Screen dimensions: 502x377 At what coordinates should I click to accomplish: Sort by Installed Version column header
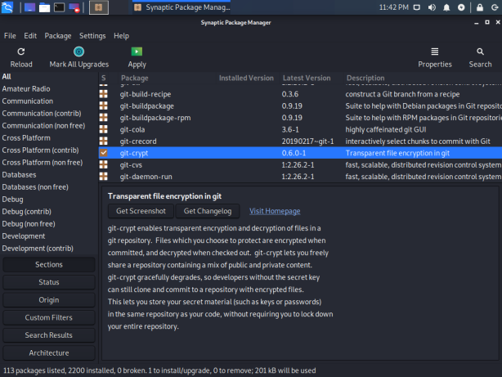(x=246, y=79)
